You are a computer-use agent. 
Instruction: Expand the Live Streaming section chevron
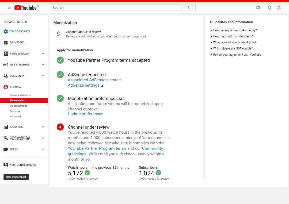(43, 65)
